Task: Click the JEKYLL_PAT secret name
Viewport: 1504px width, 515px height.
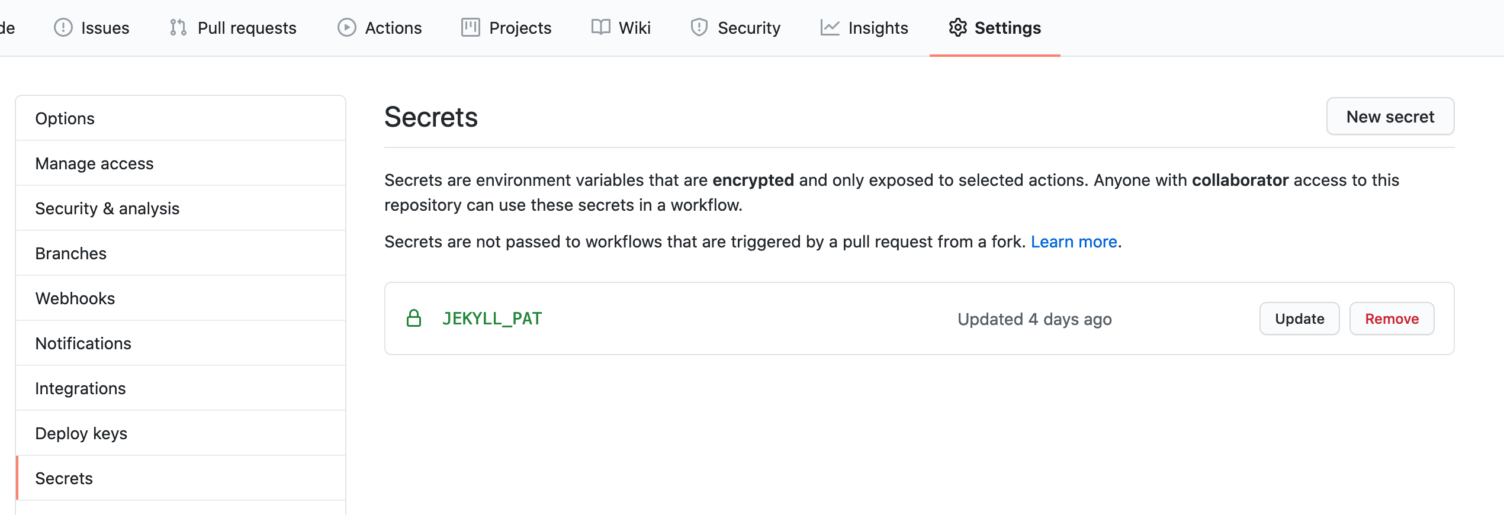Action: [492, 318]
